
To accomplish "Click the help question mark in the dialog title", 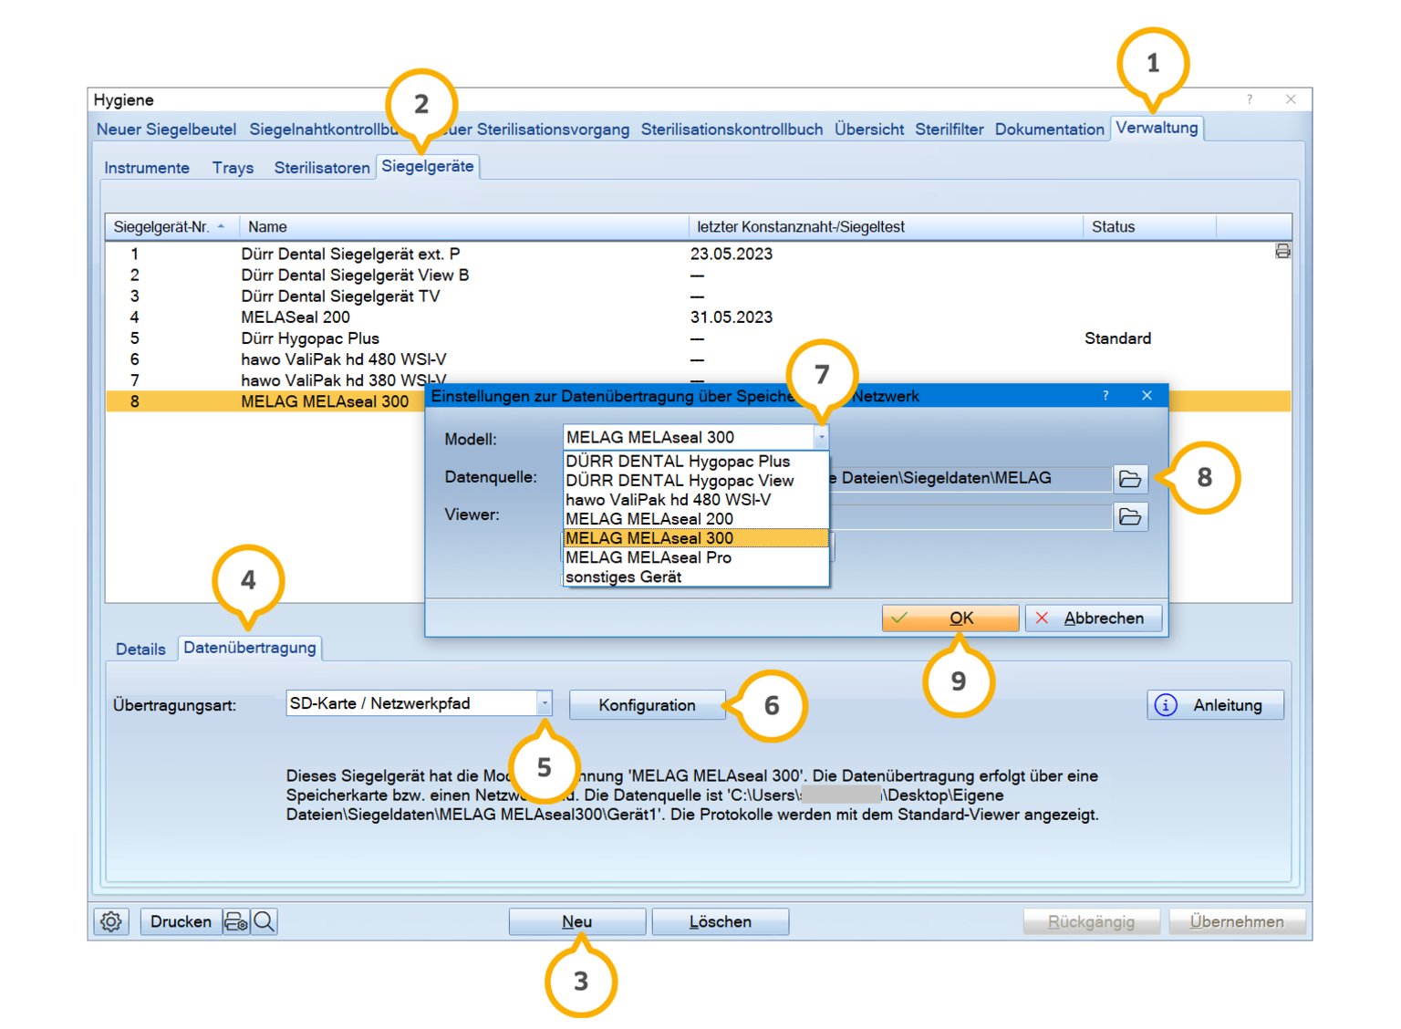I will [1105, 396].
